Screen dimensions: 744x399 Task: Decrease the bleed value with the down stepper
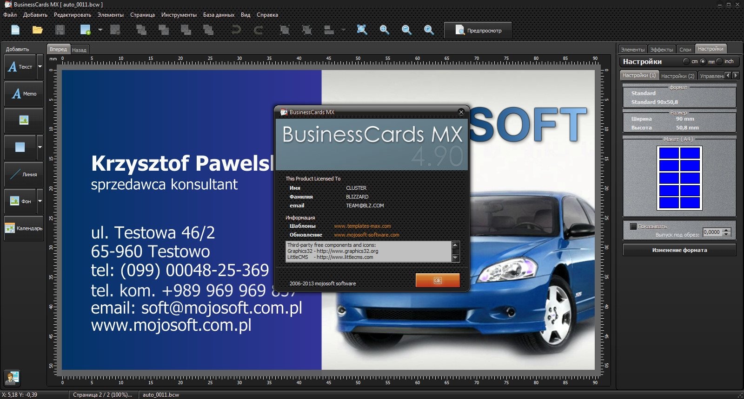(727, 234)
